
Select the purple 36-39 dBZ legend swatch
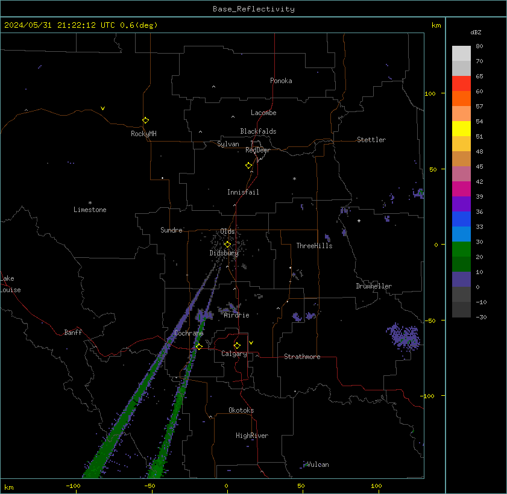coord(461,204)
